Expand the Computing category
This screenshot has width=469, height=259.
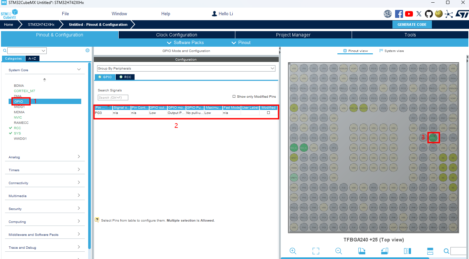tap(79, 221)
